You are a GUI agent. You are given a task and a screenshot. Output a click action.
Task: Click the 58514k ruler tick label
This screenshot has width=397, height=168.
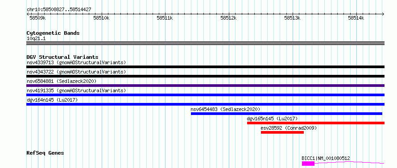(356, 18)
